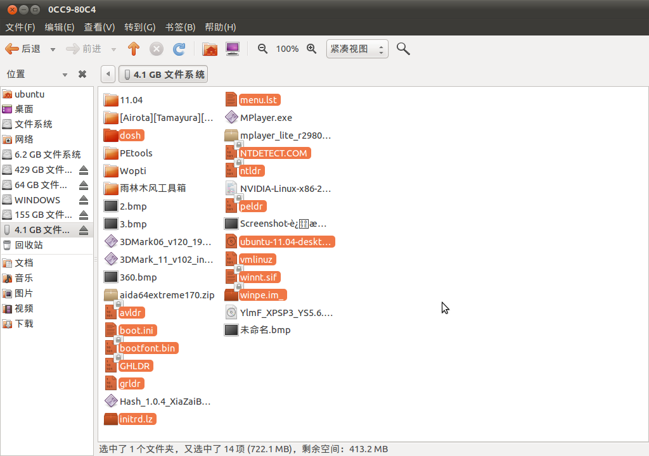Select the initrd.lz archive icon

[x=110, y=419]
